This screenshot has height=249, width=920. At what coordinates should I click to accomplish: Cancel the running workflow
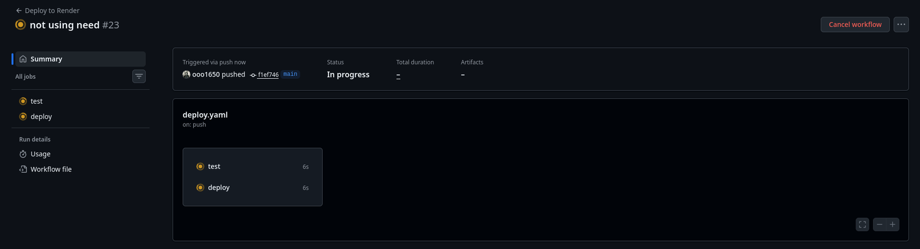pyautogui.click(x=855, y=24)
